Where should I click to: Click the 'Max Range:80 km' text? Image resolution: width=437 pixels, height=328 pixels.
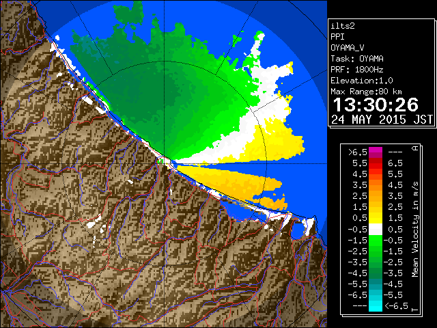(366, 92)
